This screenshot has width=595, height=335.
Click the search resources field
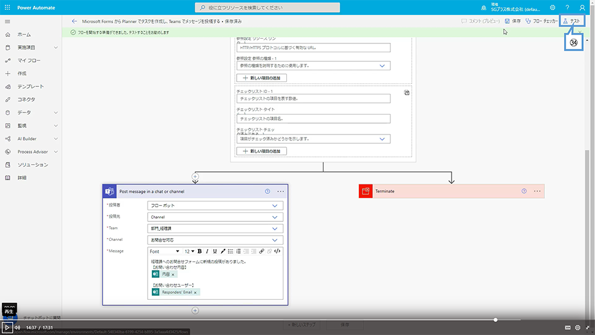(x=268, y=8)
